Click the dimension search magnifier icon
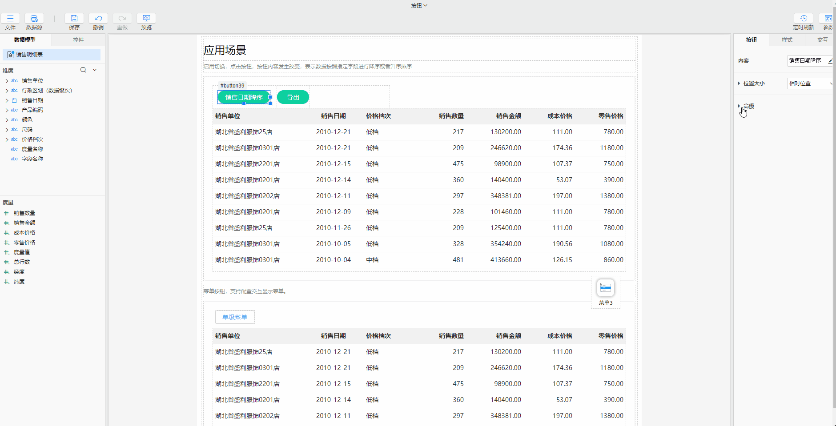This screenshot has height=426, width=836. click(x=83, y=70)
